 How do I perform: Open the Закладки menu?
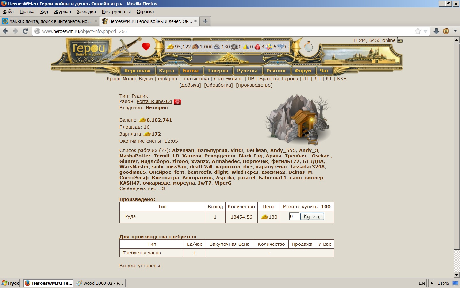click(86, 12)
